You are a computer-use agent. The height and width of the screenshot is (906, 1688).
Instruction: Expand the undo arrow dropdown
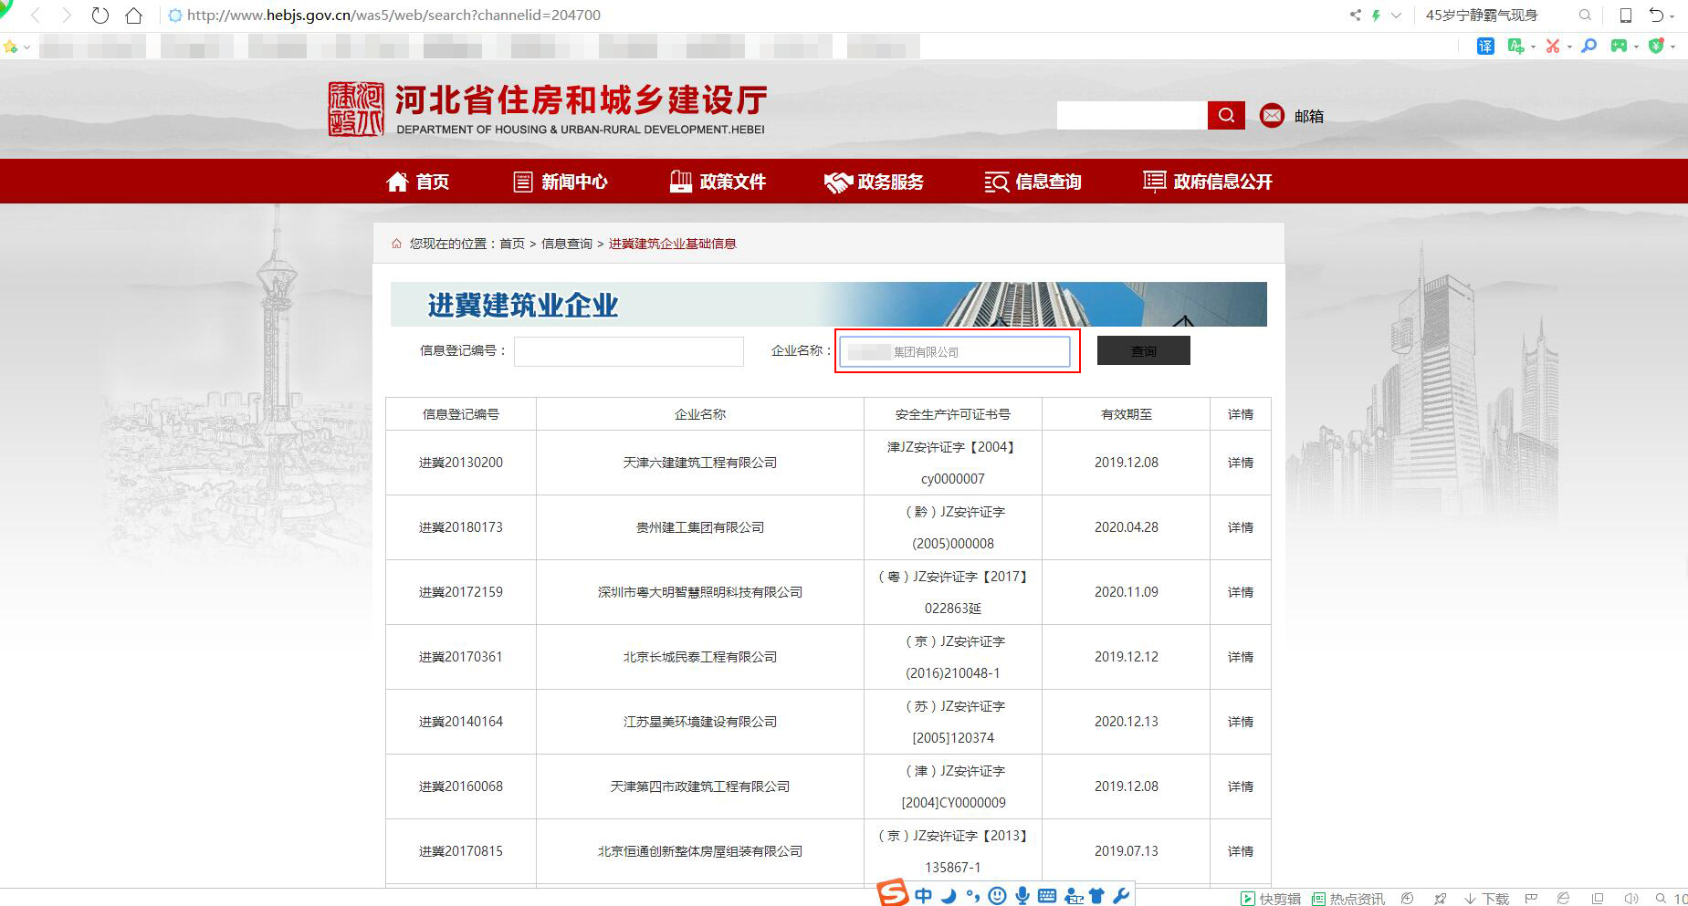coord(1672,16)
